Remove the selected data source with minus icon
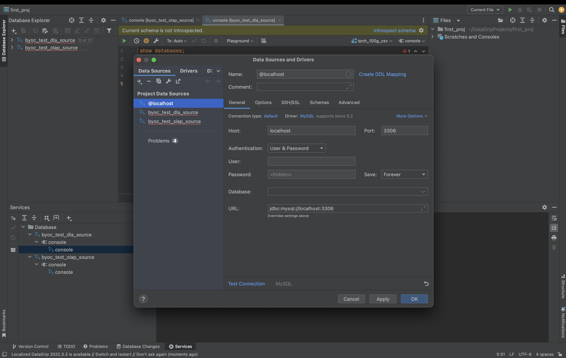 [149, 81]
